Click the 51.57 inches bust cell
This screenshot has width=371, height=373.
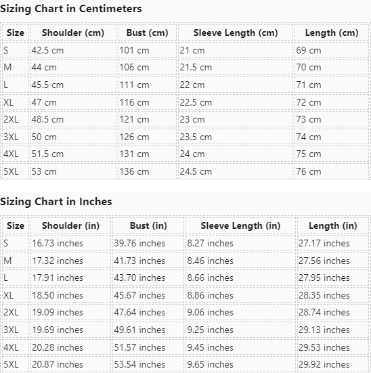click(148, 347)
